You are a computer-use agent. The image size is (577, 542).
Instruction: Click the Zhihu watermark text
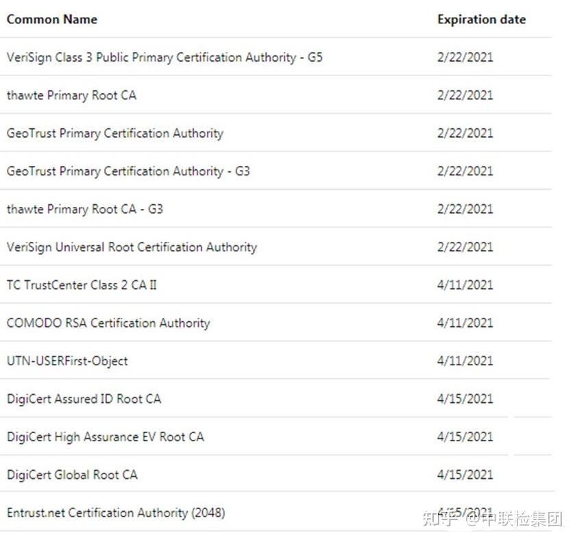(x=492, y=519)
